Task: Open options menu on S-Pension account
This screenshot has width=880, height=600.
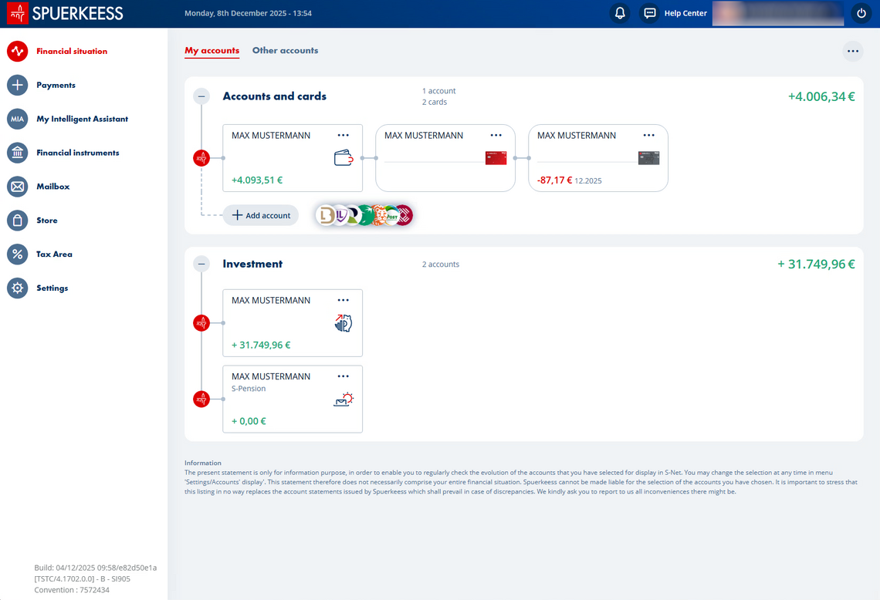Action: pyautogui.click(x=344, y=376)
